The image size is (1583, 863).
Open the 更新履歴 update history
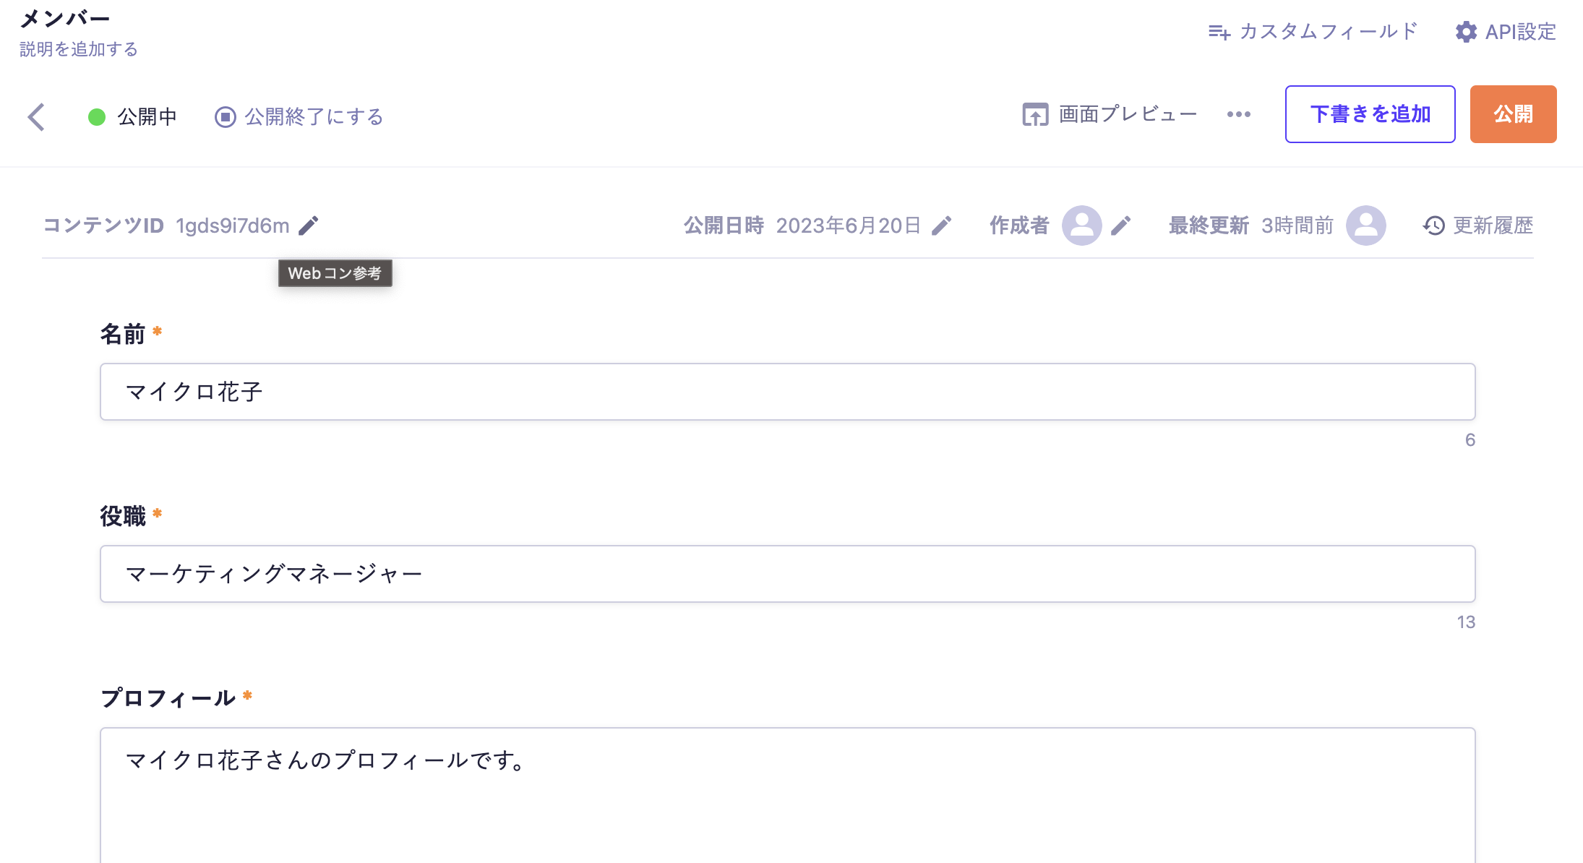(x=1478, y=226)
